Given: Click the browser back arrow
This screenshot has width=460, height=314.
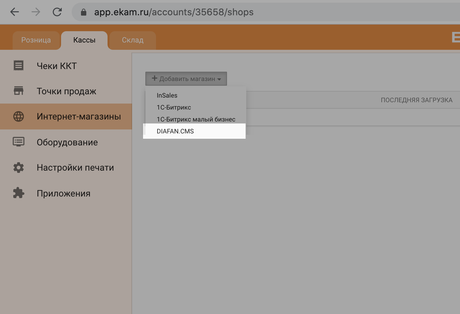Looking at the screenshot, I should coord(15,12).
